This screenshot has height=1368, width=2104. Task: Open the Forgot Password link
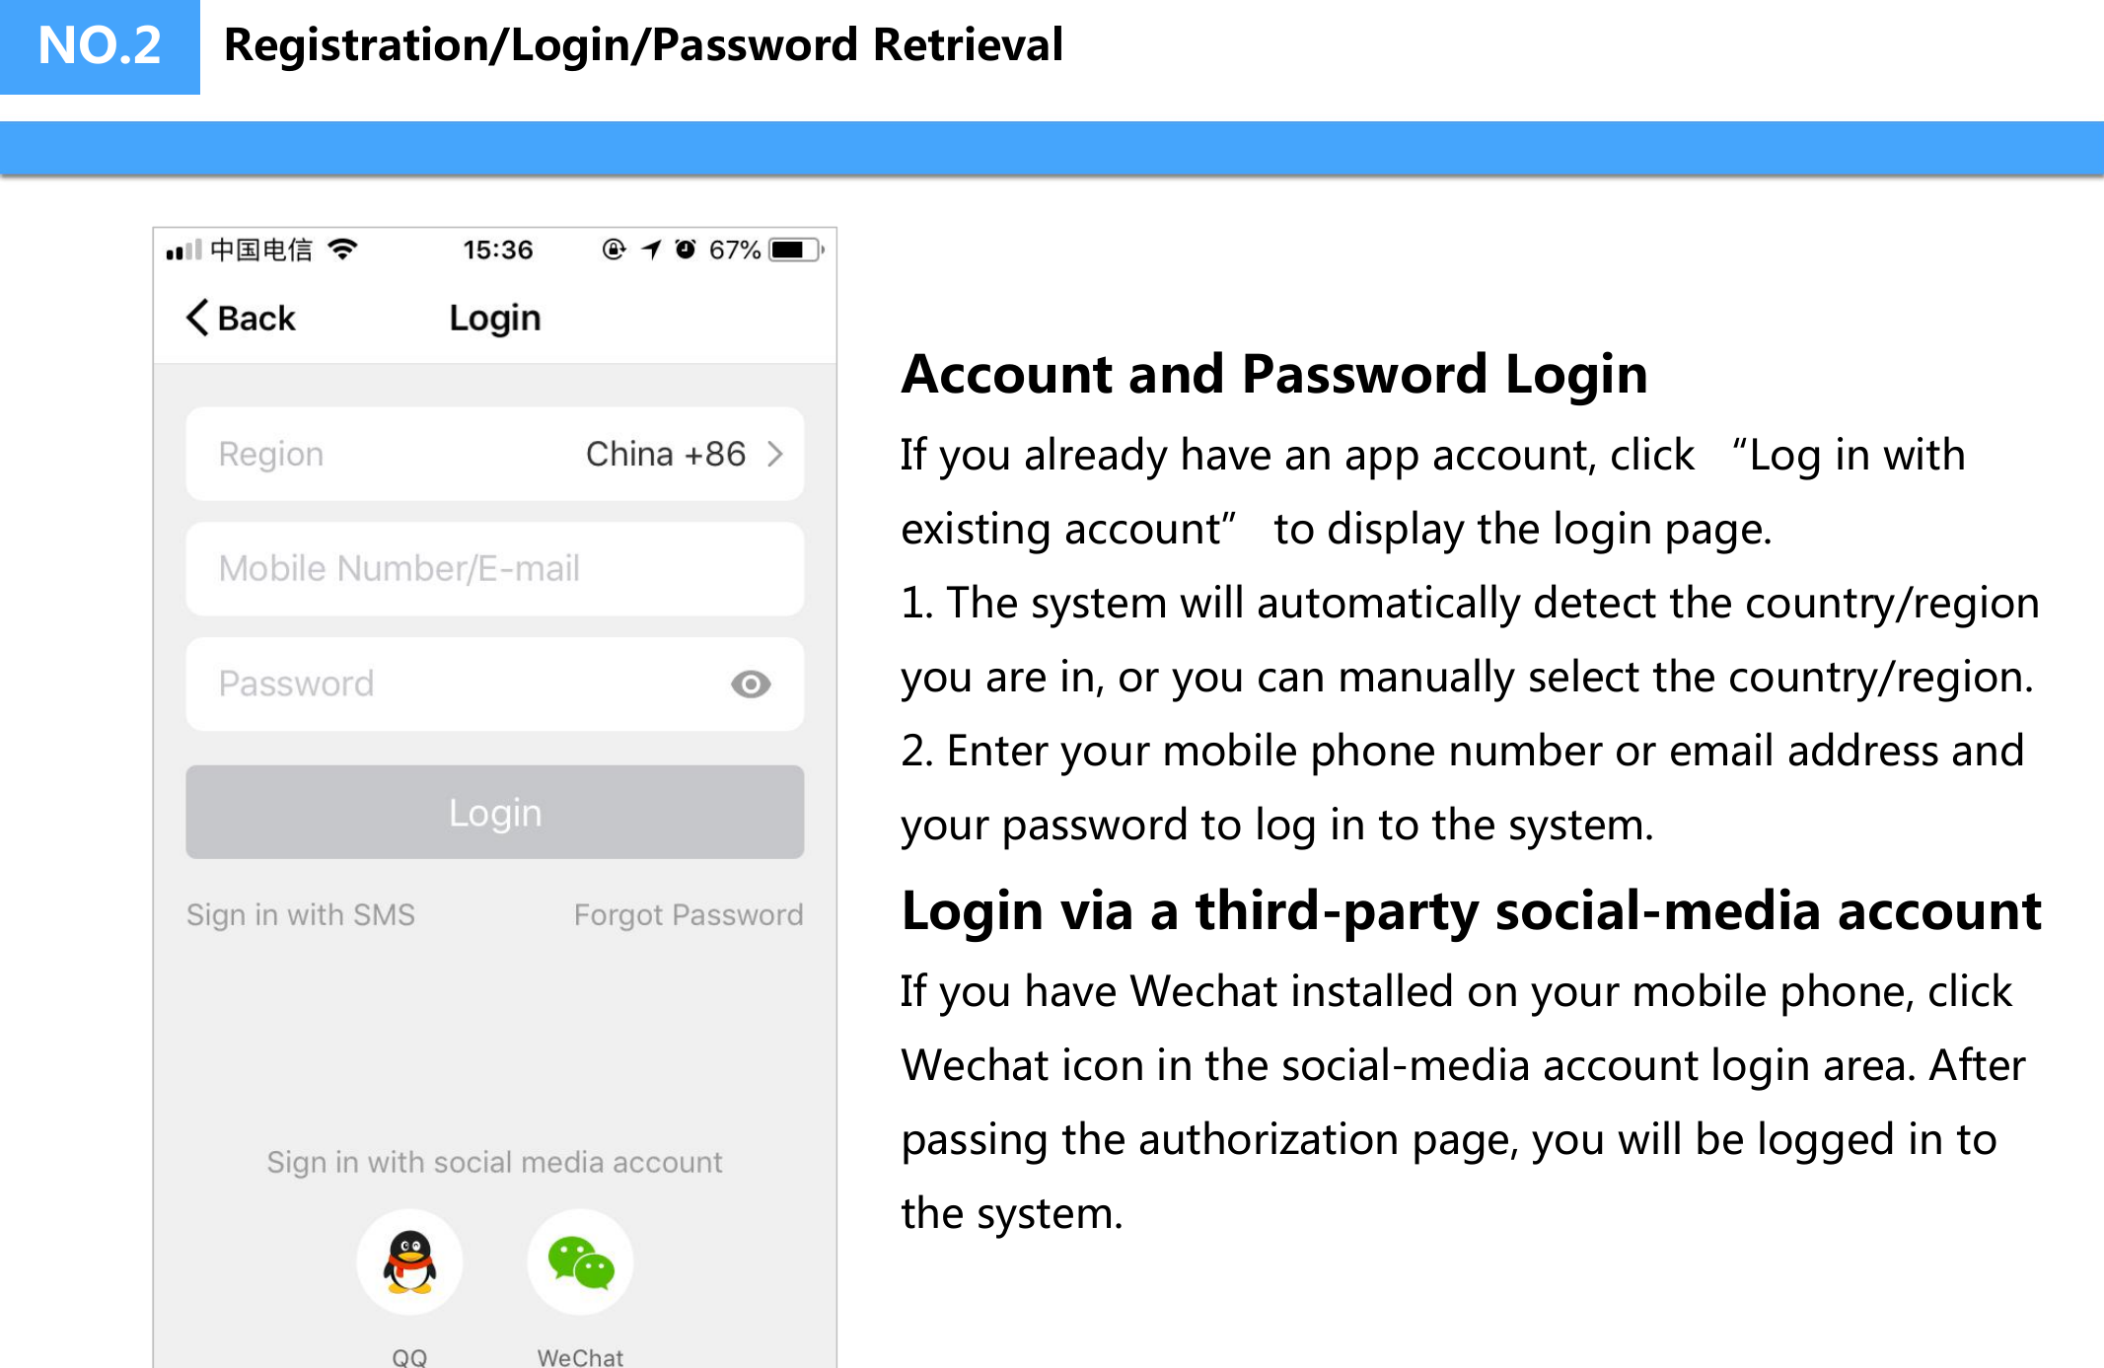[689, 914]
